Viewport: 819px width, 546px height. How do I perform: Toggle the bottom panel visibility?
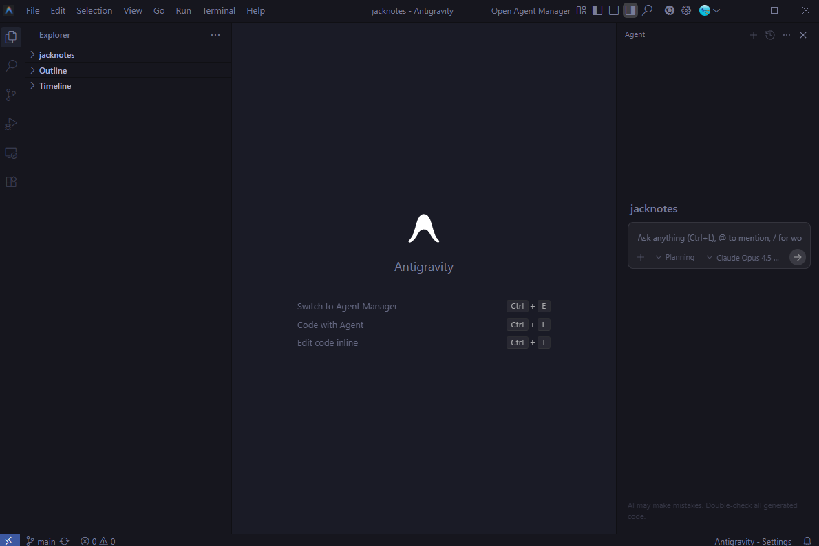click(614, 10)
